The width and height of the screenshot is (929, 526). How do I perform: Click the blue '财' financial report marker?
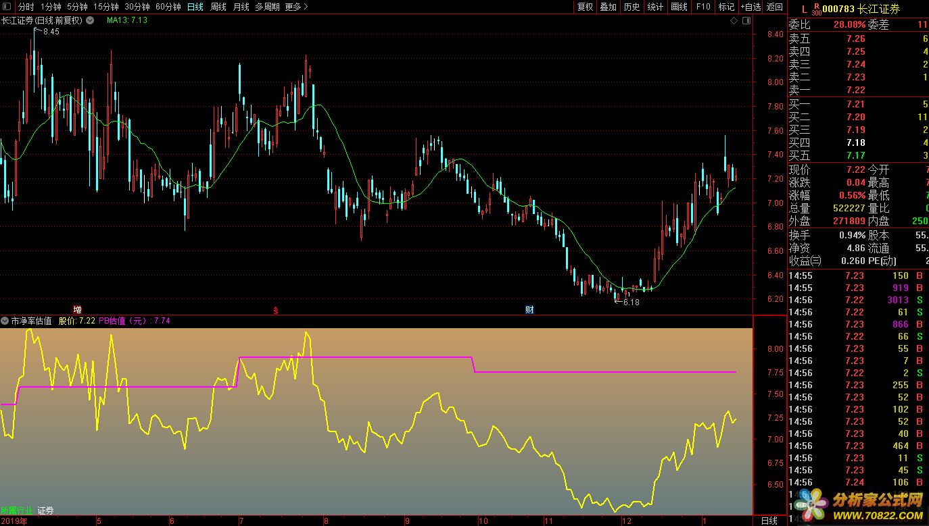(530, 310)
